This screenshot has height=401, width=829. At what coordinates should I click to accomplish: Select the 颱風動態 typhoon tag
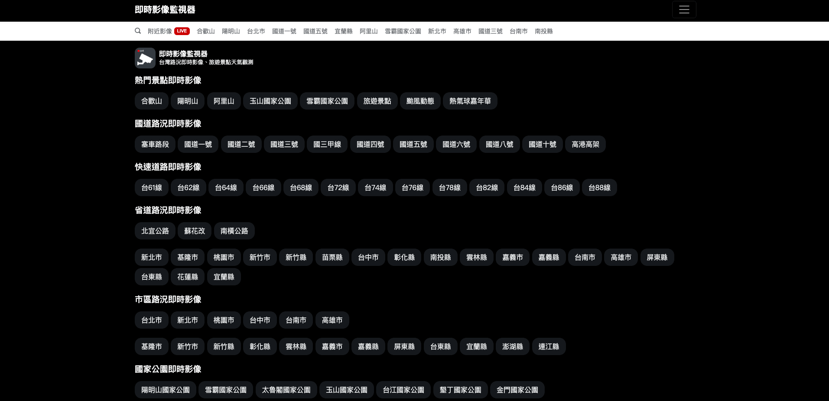420,101
